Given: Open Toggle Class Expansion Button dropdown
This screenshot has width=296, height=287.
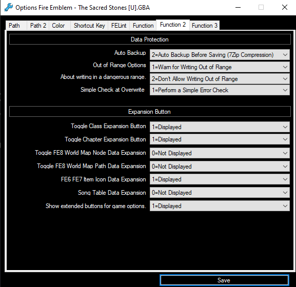Looking at the screenshot, I should click(220, 127).
